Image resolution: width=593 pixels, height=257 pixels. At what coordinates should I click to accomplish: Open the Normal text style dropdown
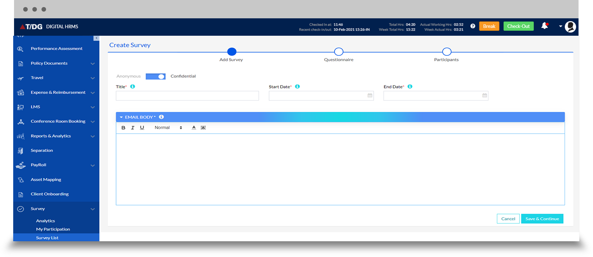click(168, 128)
